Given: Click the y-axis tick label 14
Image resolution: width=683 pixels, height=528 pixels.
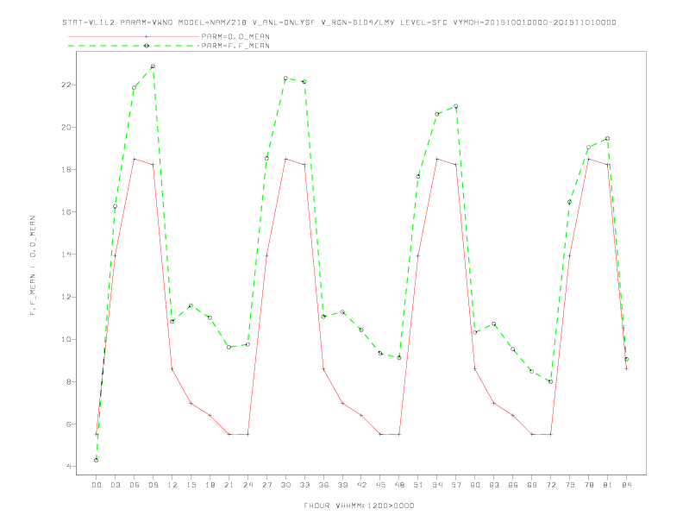Looking at the screenshot, I should pos(66,255).
